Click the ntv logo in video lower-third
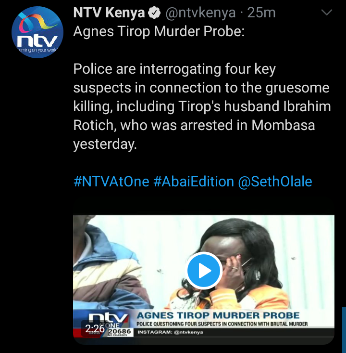The width and height of the screenshot is (346, 353). click(108, 318)
